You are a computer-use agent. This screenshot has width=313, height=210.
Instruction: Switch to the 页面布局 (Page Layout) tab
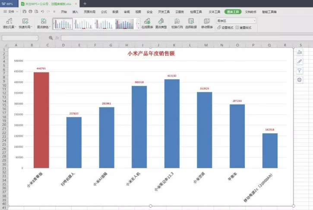89,12
